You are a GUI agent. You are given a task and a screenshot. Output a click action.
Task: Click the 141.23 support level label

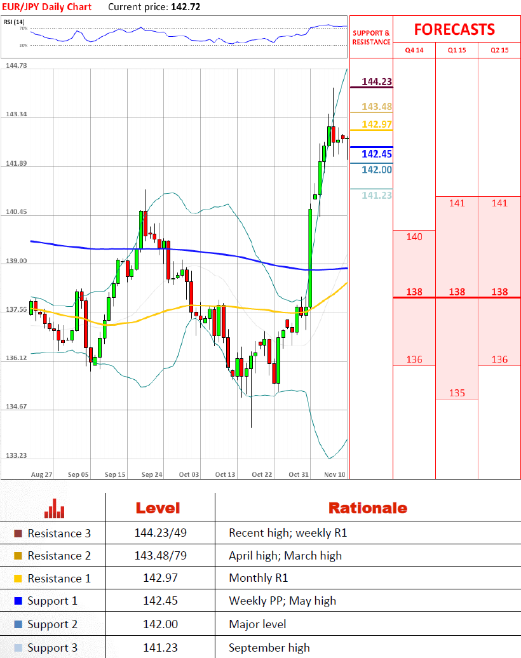[x=377, y=195]
